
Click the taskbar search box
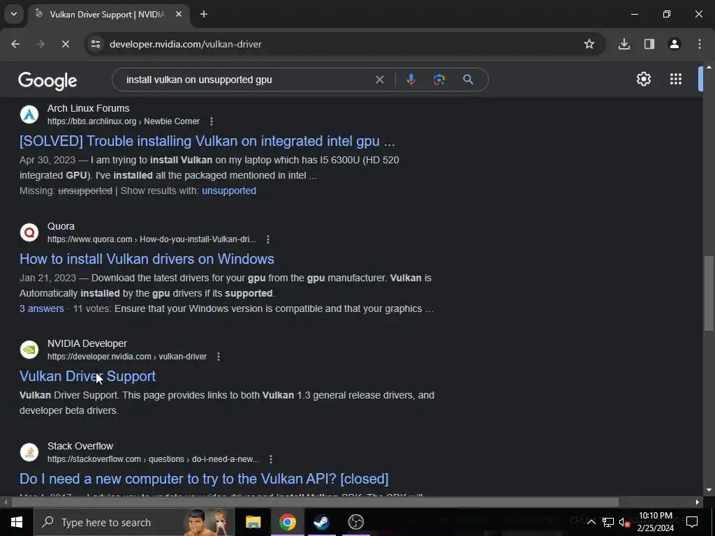134,522
